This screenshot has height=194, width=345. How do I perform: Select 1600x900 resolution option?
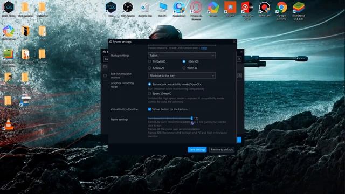pyautogui.click(x=190, y=61)
